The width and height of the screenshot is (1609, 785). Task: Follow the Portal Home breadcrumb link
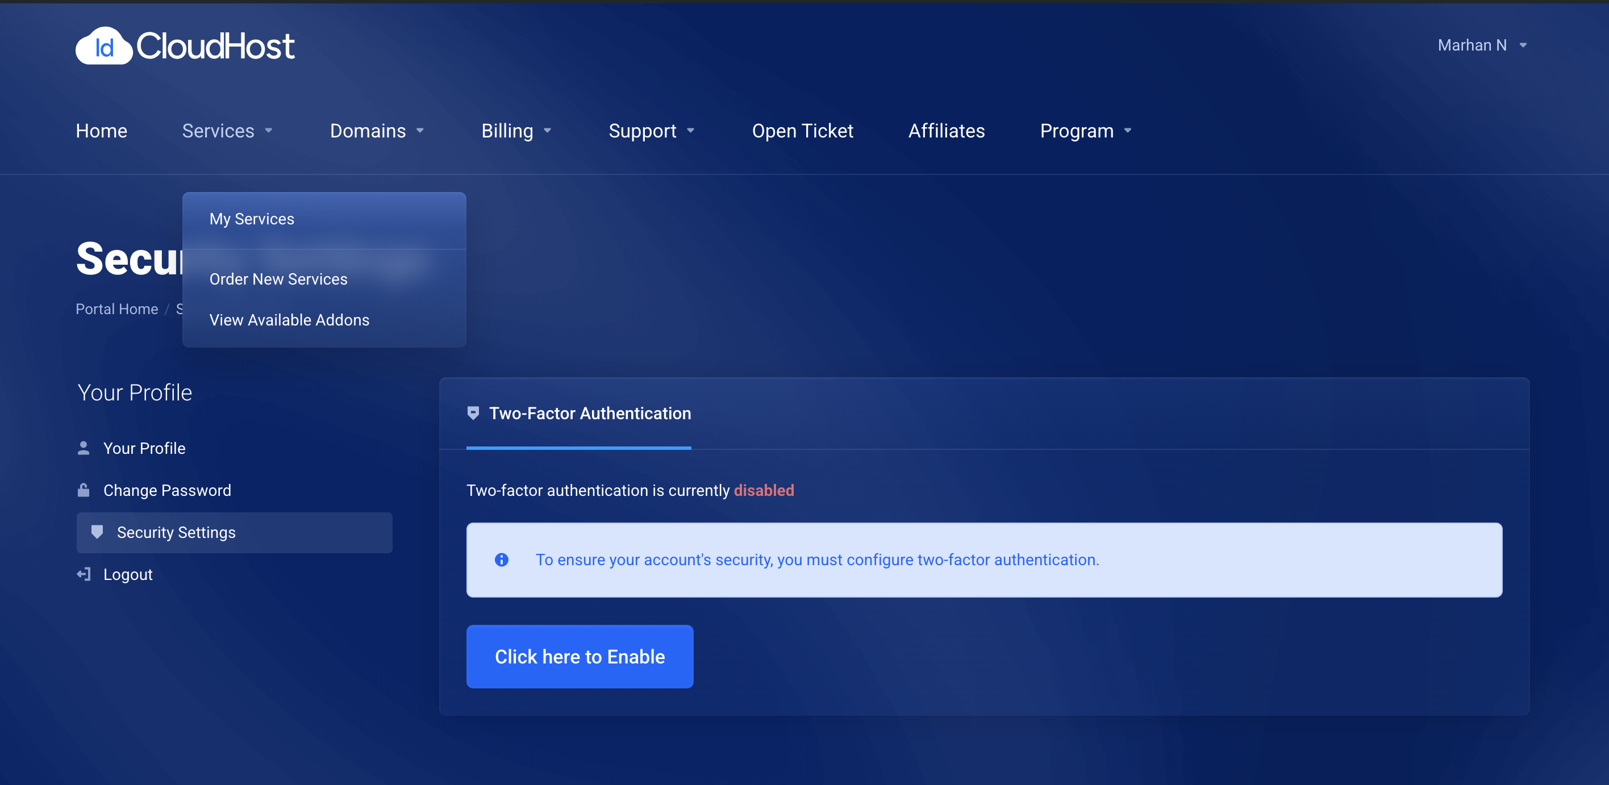click(117, 308)
